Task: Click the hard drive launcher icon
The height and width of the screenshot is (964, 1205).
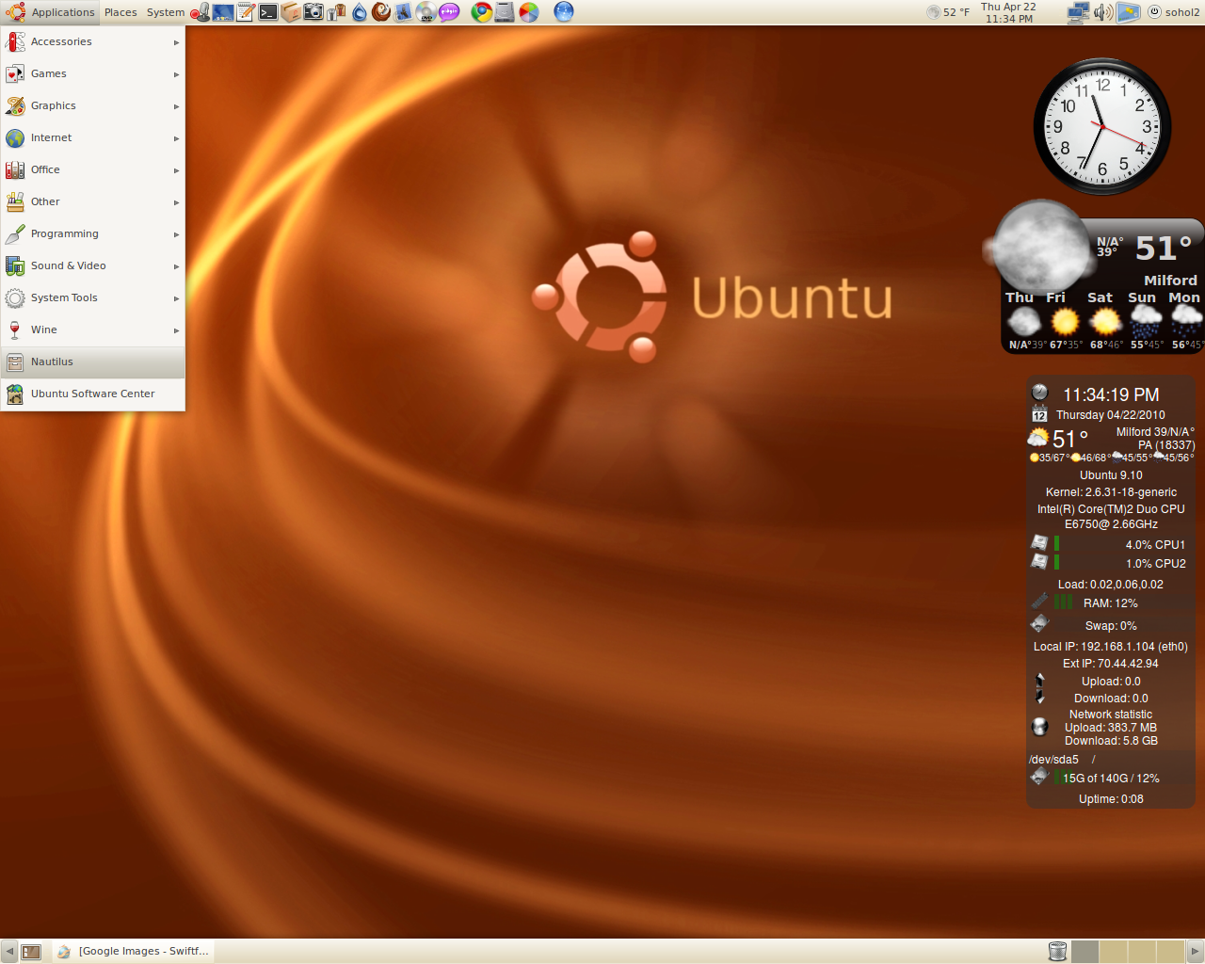Action: [x=506, y=12]
